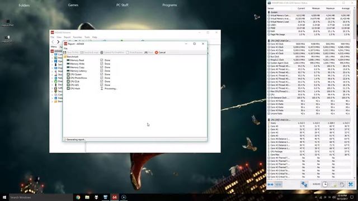358x201 pixels.
Task: Click the expand arrows button in HWiNFO toolbar
Action: point(270,184)
